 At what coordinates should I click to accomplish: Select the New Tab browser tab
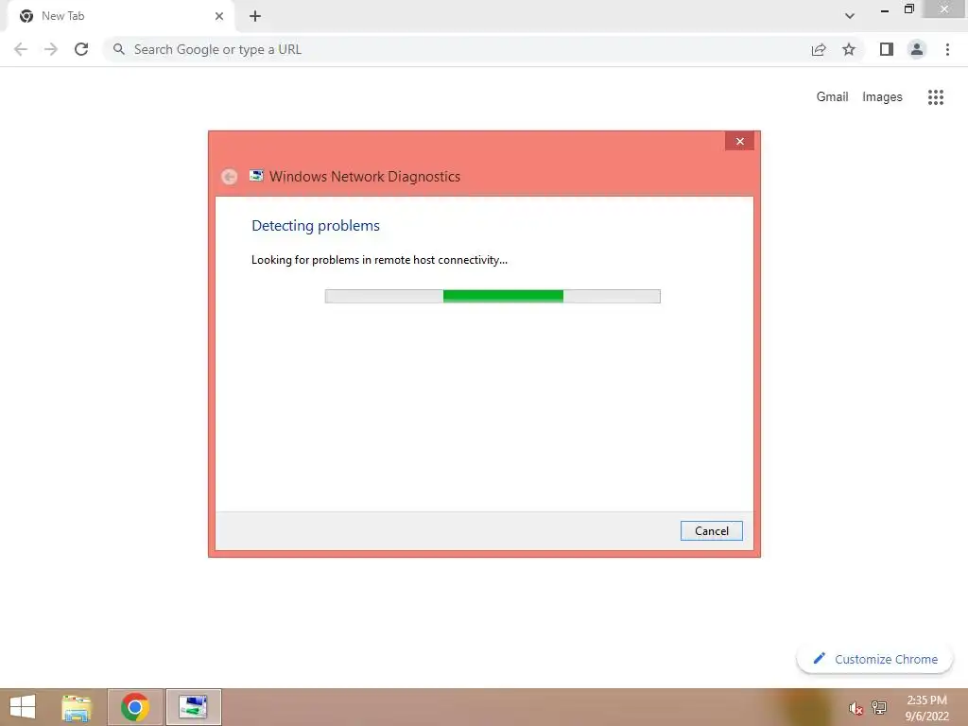click(122, 16)
